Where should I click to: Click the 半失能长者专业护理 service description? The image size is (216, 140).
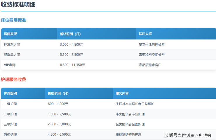130,114
